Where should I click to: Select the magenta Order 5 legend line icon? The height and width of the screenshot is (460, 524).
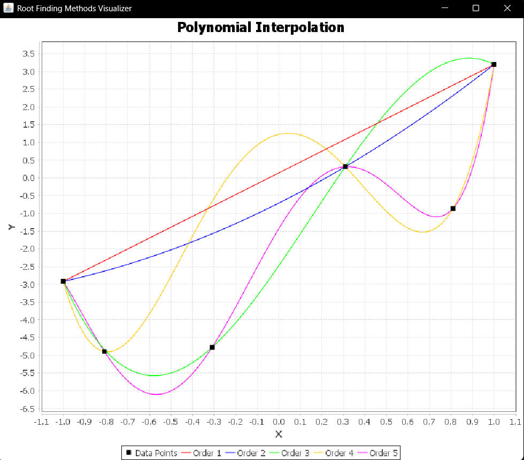click(363, 453)
